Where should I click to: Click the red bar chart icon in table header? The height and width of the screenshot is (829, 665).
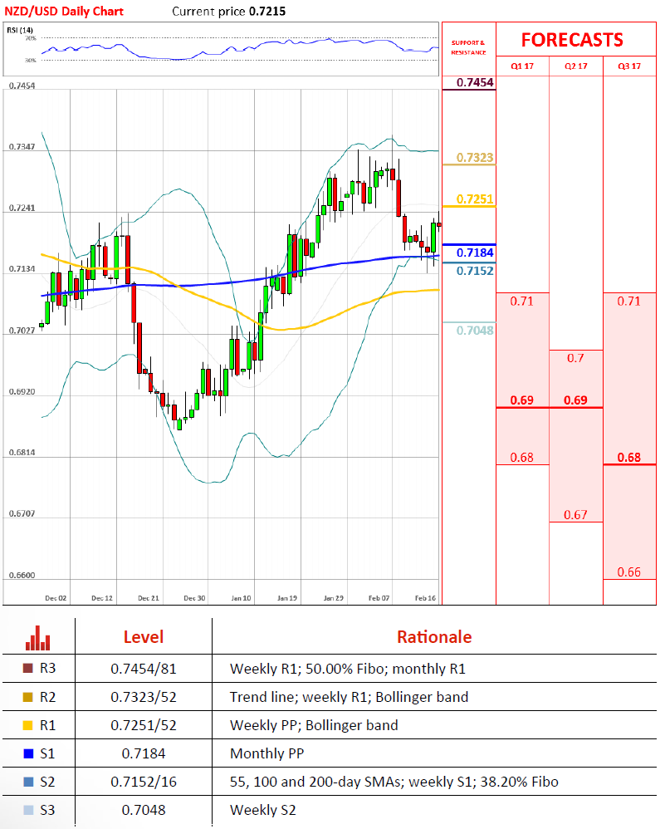pos(38,638)
